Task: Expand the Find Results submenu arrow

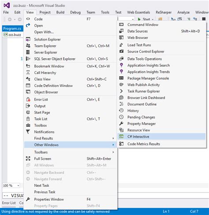Action: [113, 138]
